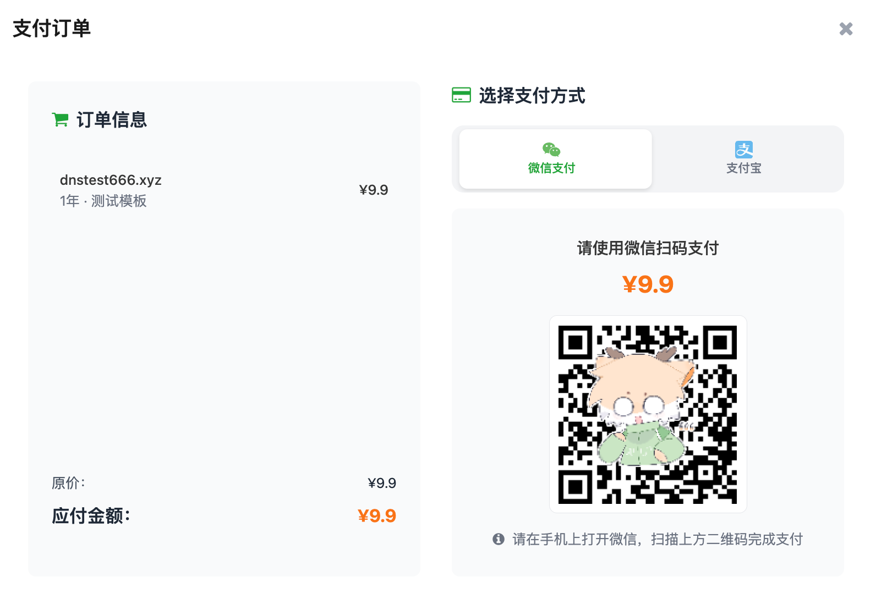Click the 支付订单 dialog title
876x604 pixels.
[52, 29]
